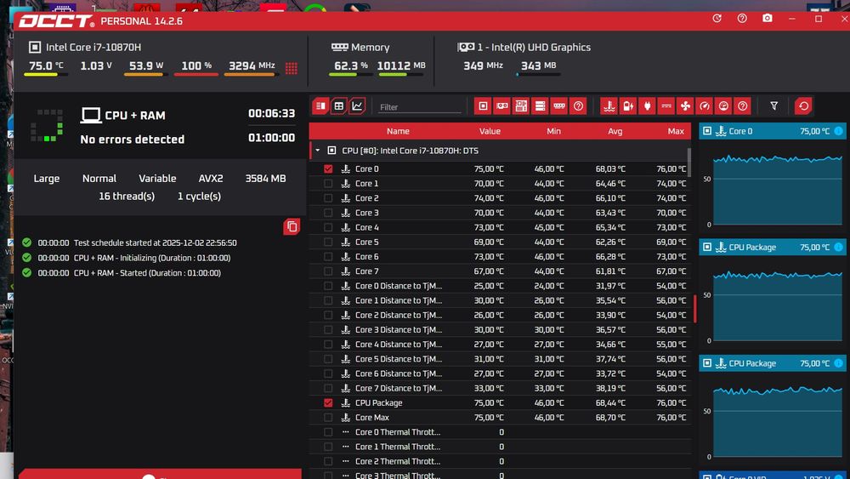Toggle the frequency gauge sensor filter

(704, 106)
